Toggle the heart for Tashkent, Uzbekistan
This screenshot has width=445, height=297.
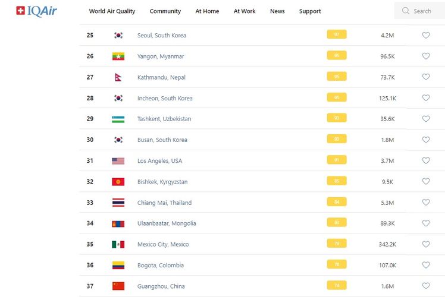point(426,119)
